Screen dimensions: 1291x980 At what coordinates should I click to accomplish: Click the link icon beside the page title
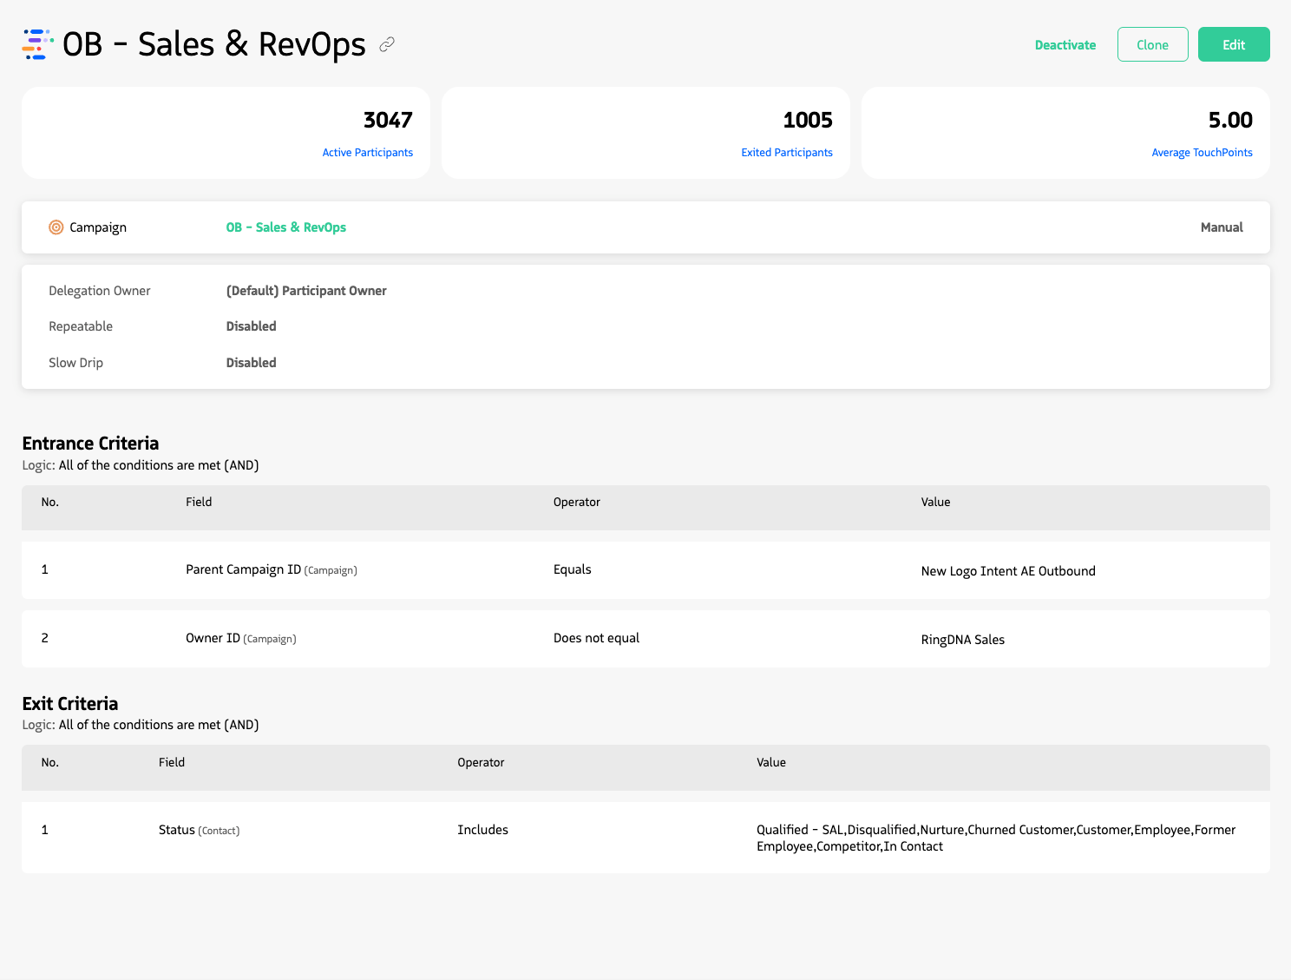pyautogui.click(x=387, y=44)
